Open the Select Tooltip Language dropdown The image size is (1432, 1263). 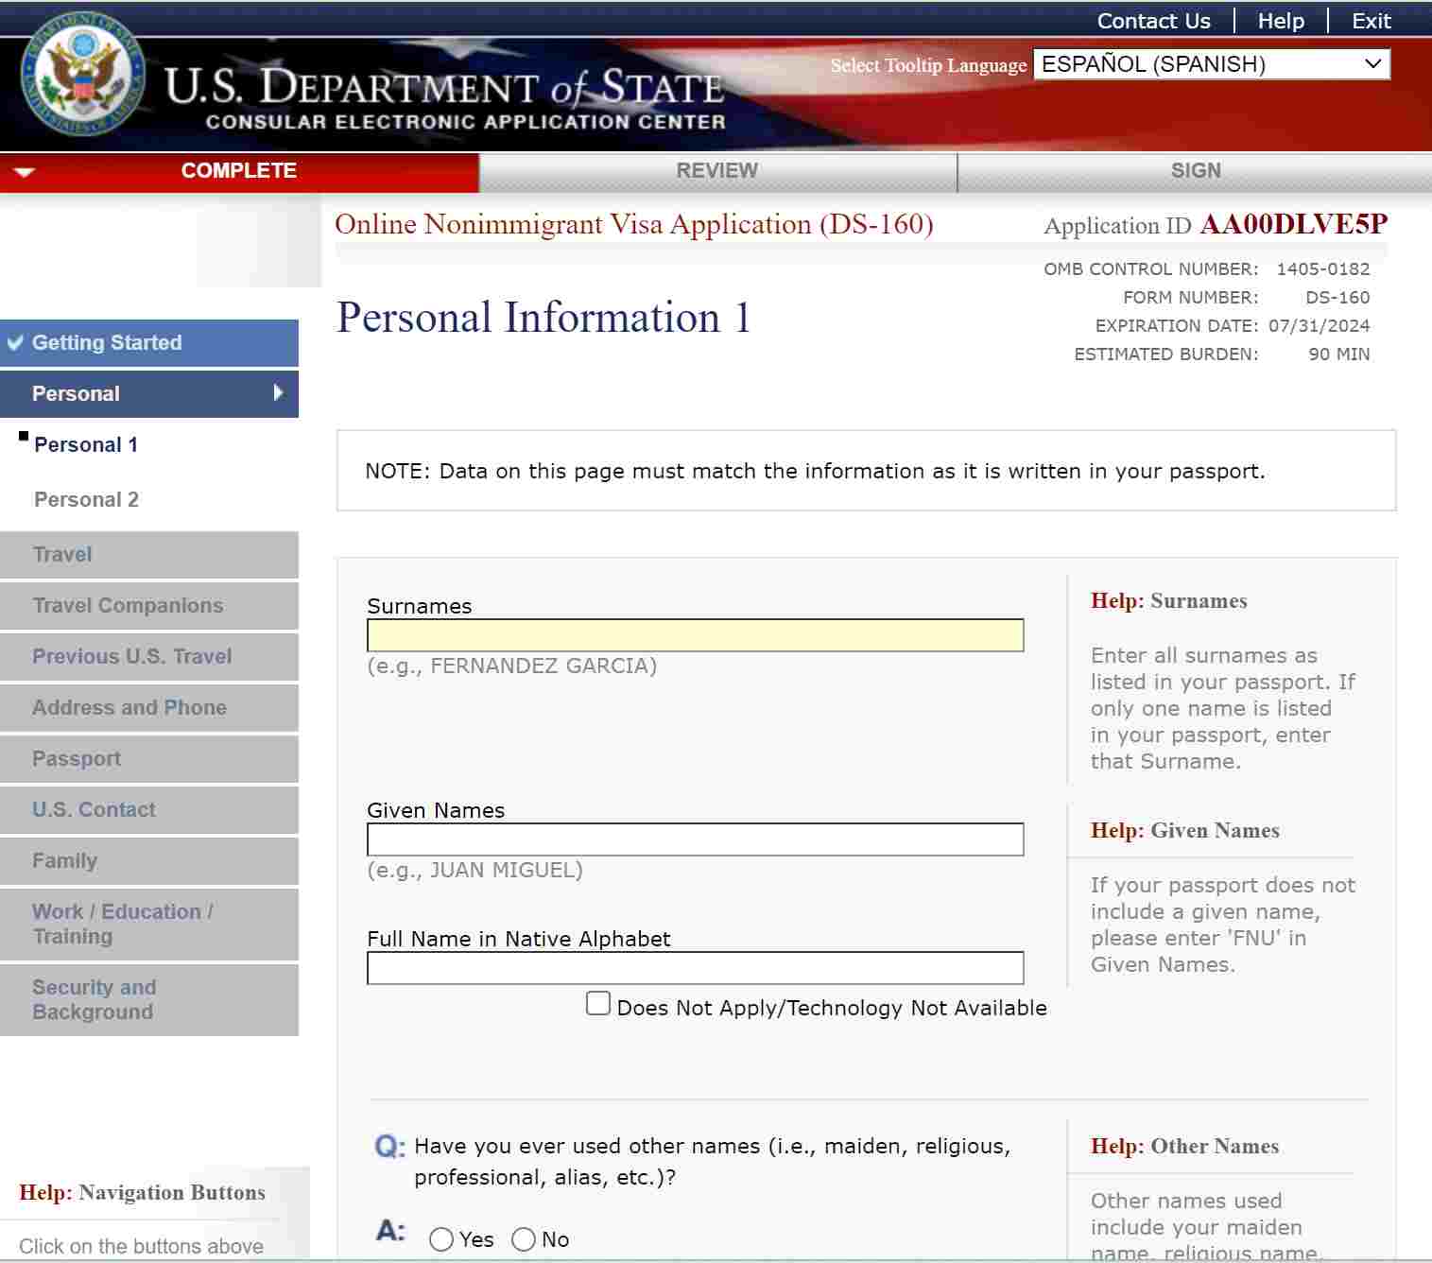point(1211,64)
